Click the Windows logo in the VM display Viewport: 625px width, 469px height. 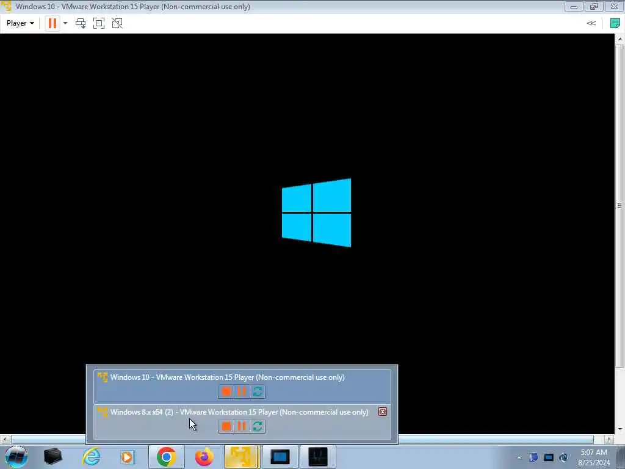[317, 213]
